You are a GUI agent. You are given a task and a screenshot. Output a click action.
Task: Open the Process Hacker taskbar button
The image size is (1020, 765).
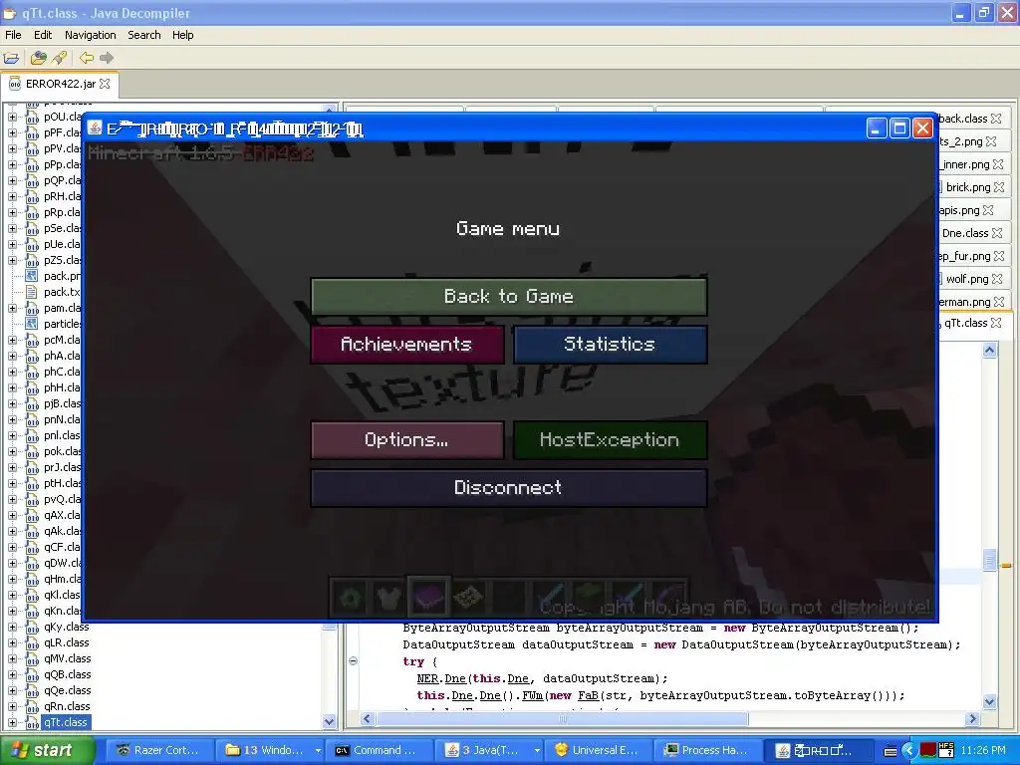point(709,750)
